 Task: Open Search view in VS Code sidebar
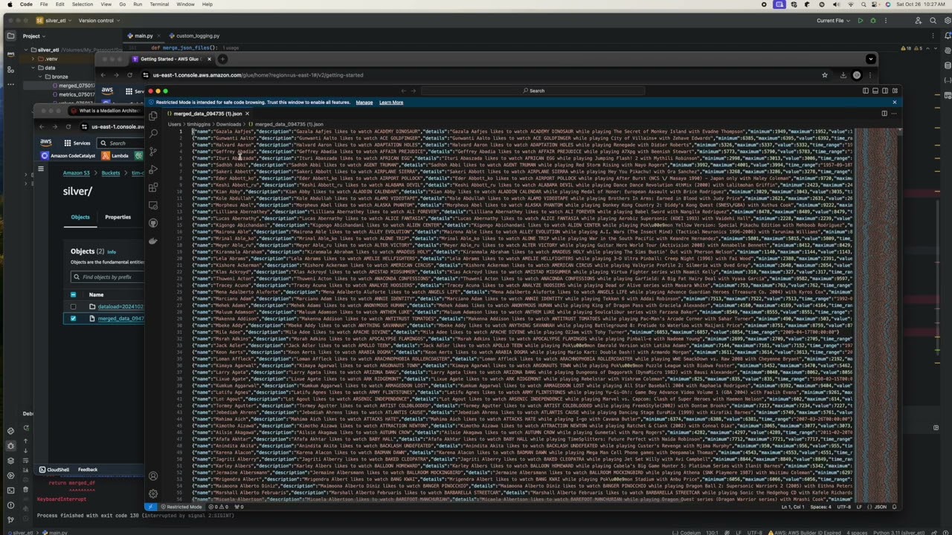pos(153,134)
